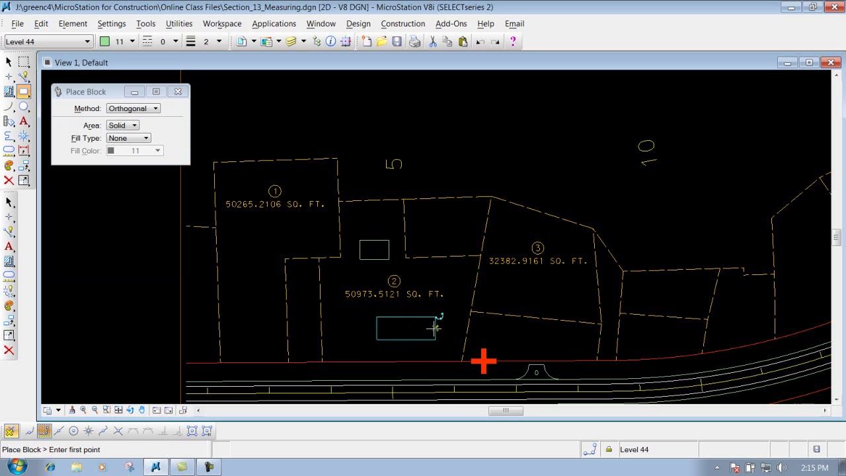
Task: Toggle the lock icon in status bar
Action: (609, 450)
